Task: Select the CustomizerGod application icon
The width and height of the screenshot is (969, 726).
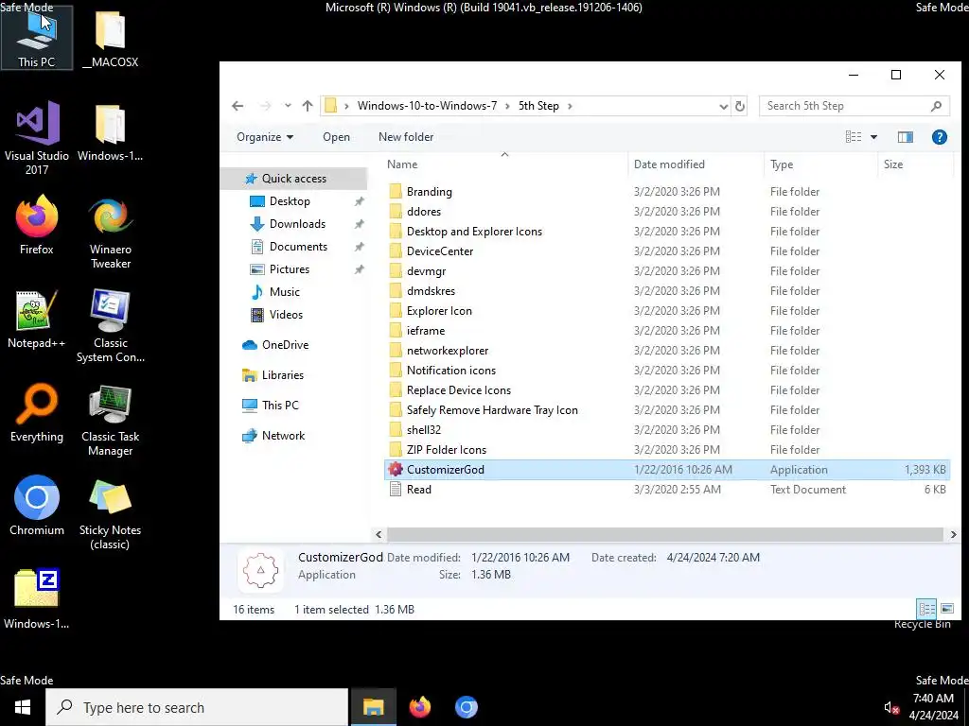Action: click(396, 469)
